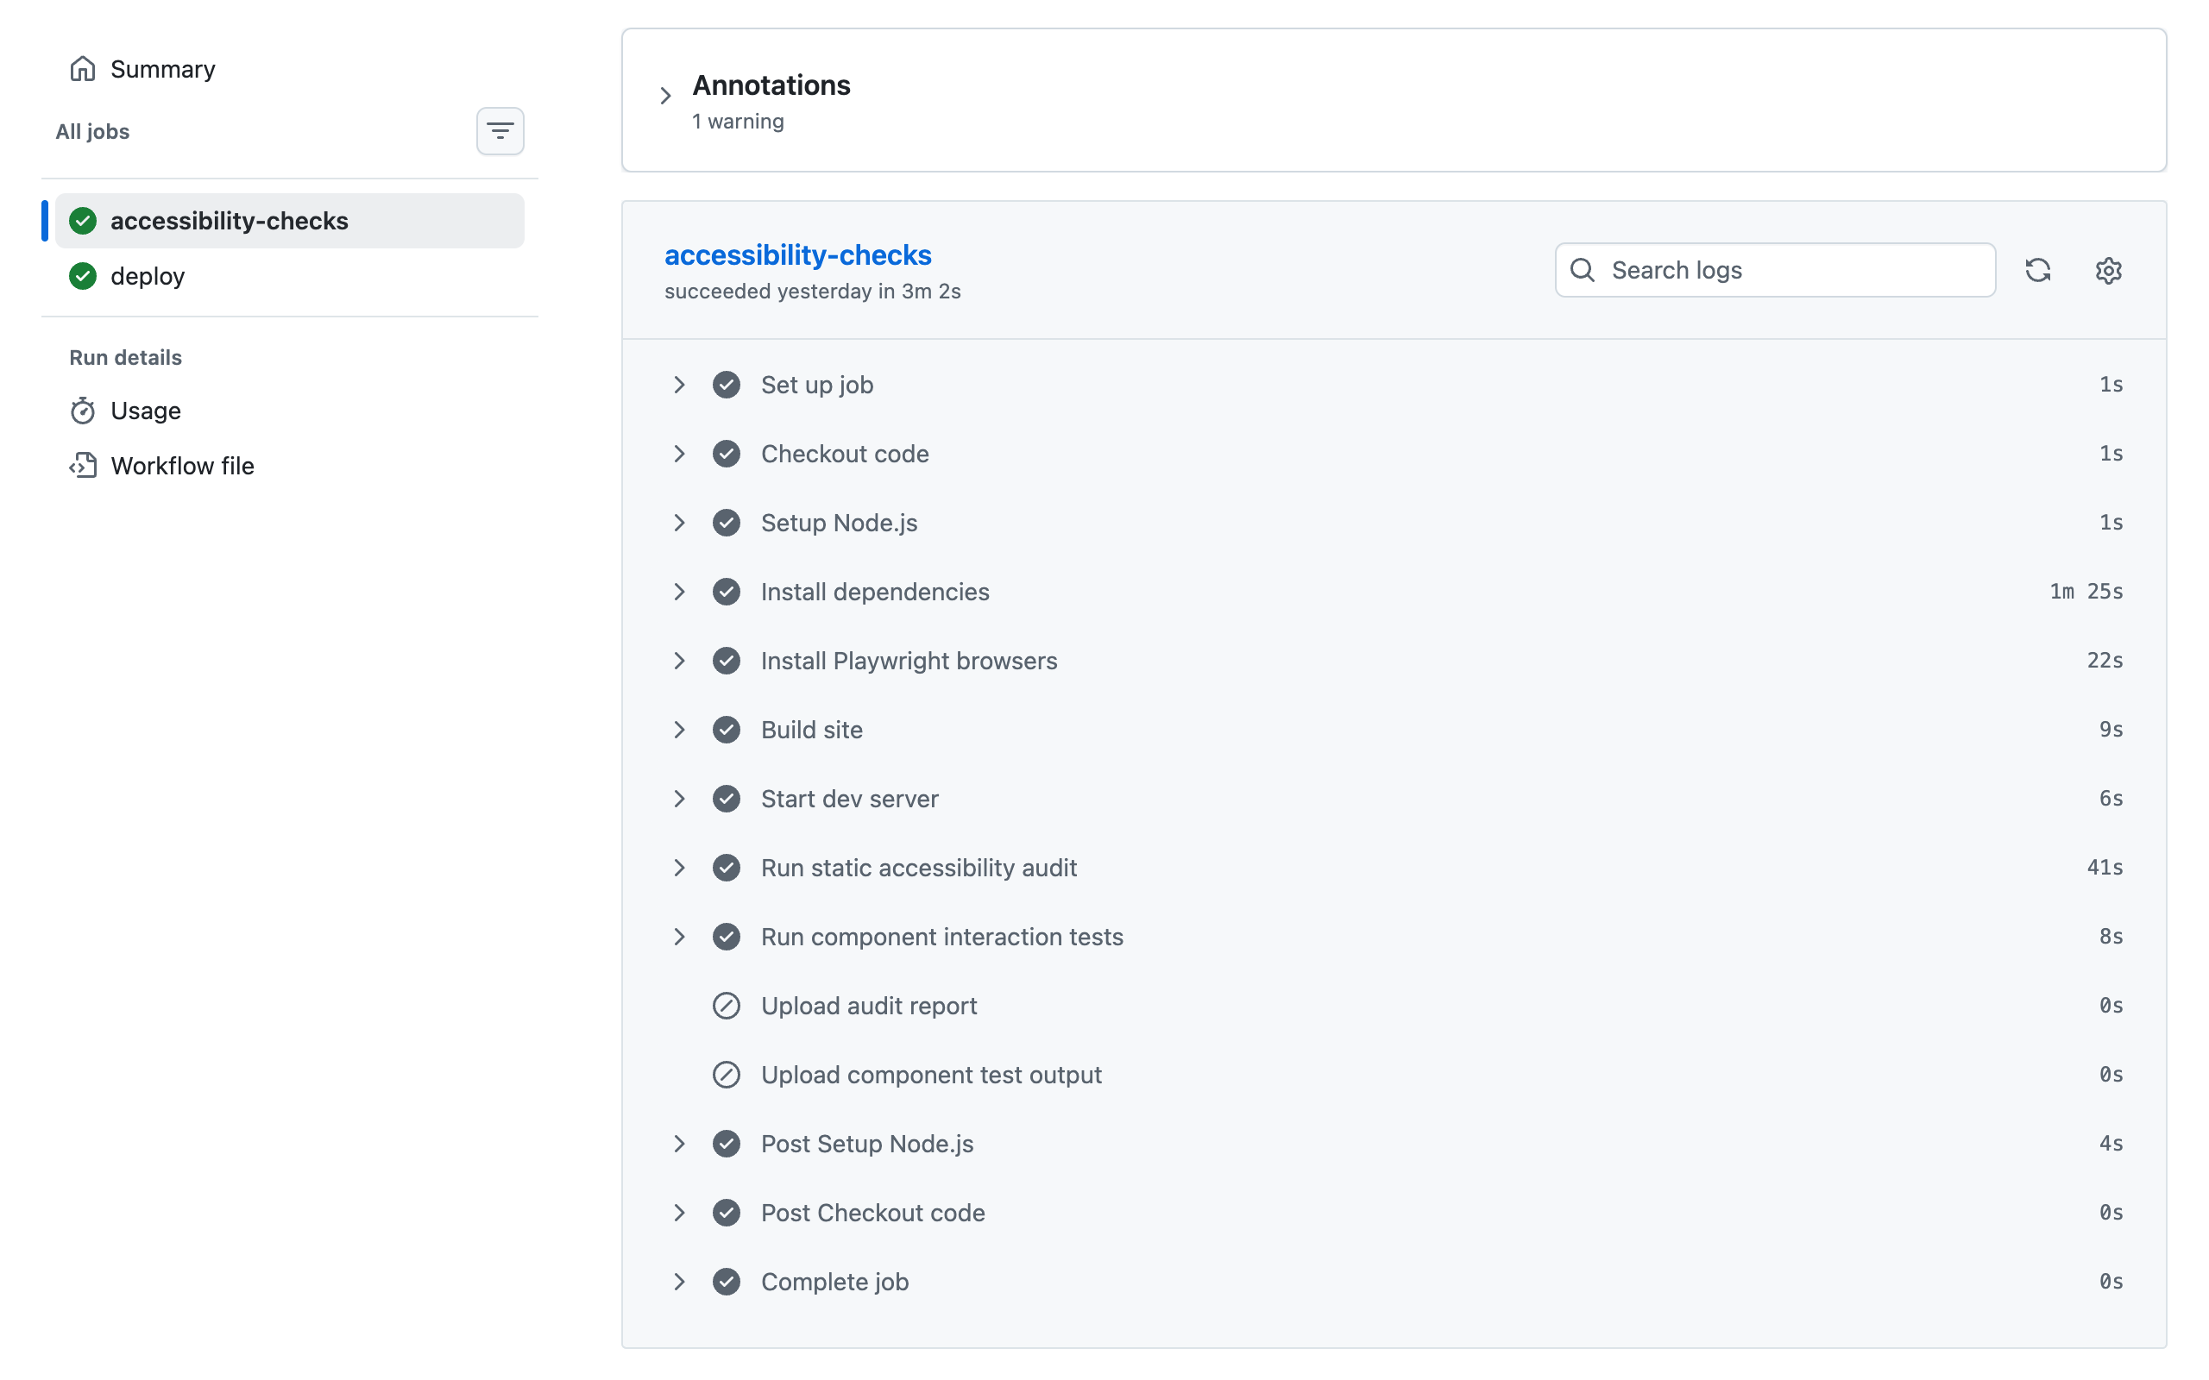The height and width of the screenshot is (1380, 2209).
Task: Click the refresh logs icon
Action: [x=2037, y=270]
